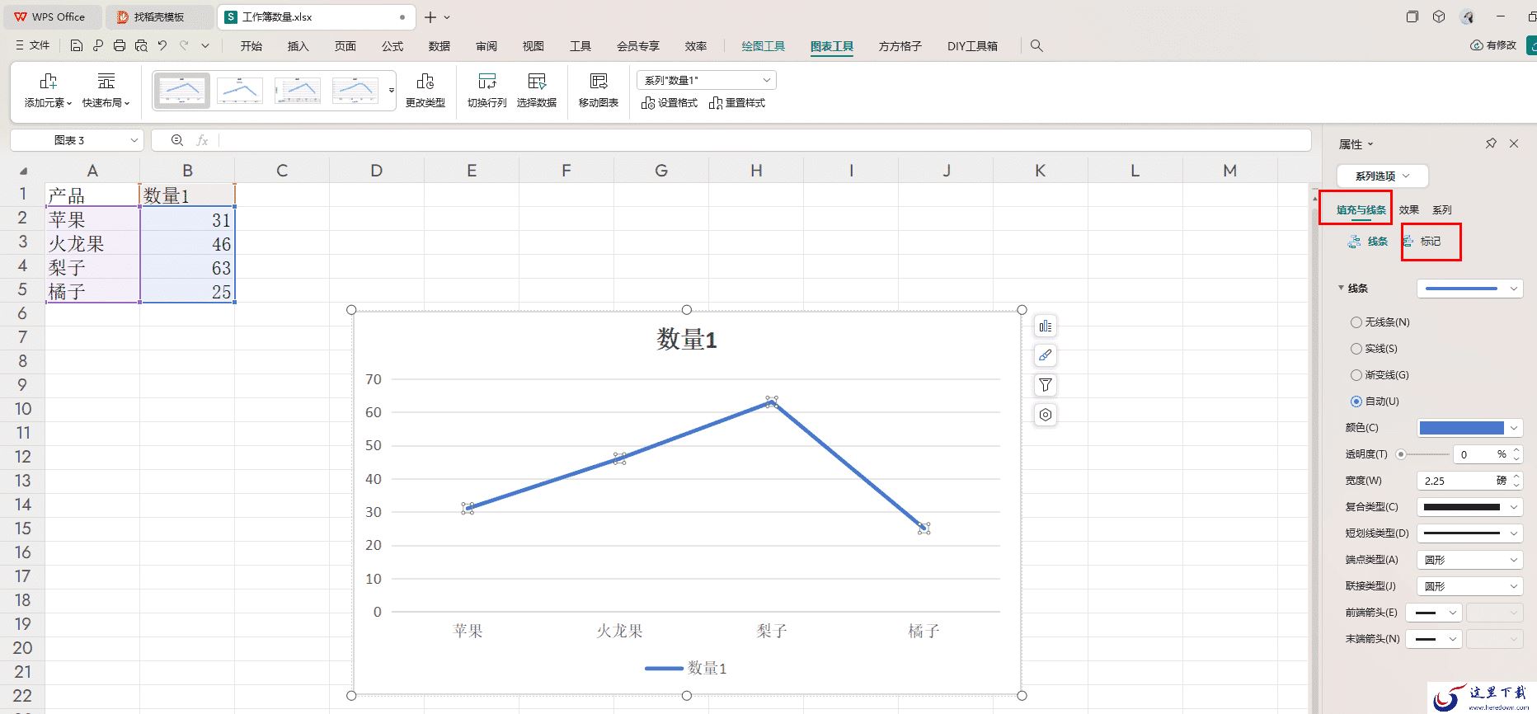The image size is (1537, 714).
Task: Click the chart settings hexagon icon
Action: click(1045, 415)
